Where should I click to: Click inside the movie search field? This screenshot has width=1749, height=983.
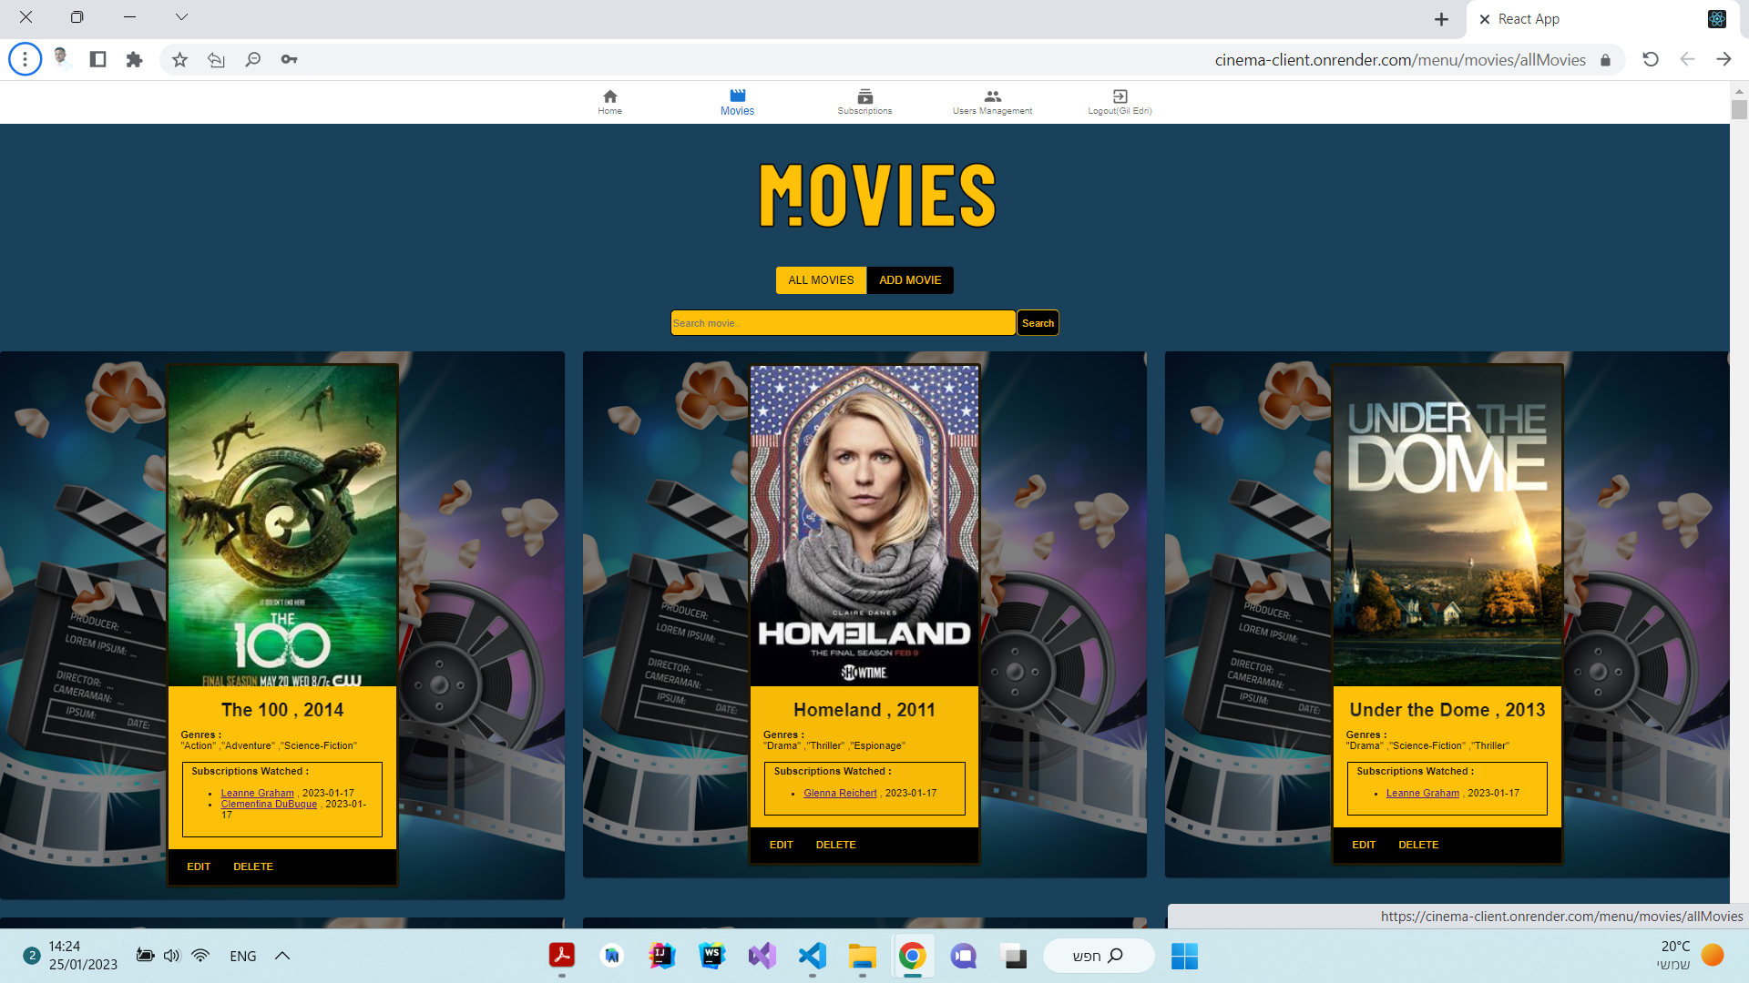click(x=842, y=322)
